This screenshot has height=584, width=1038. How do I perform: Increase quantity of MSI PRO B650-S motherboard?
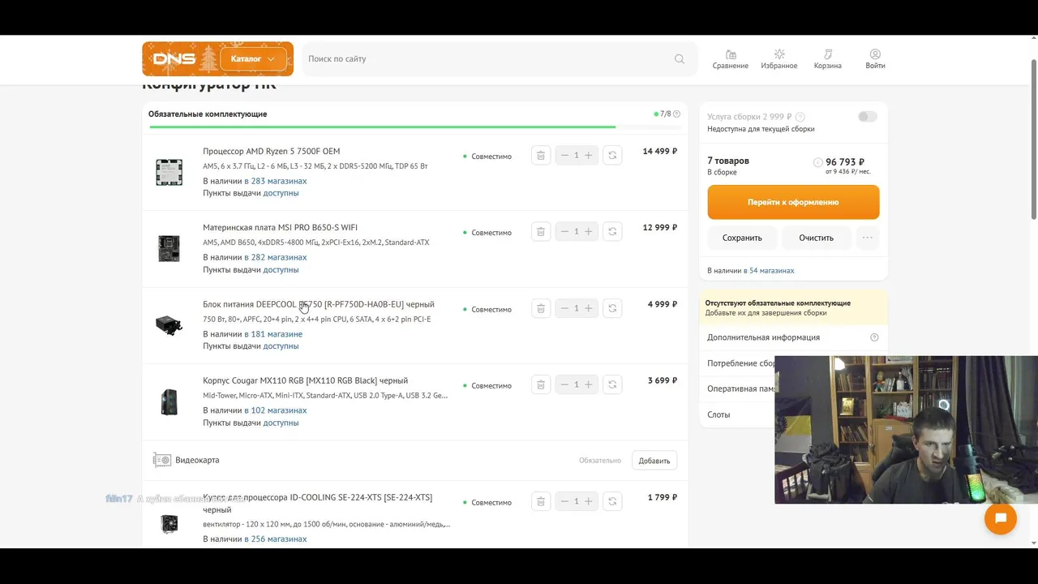click(x=589, y=231)
